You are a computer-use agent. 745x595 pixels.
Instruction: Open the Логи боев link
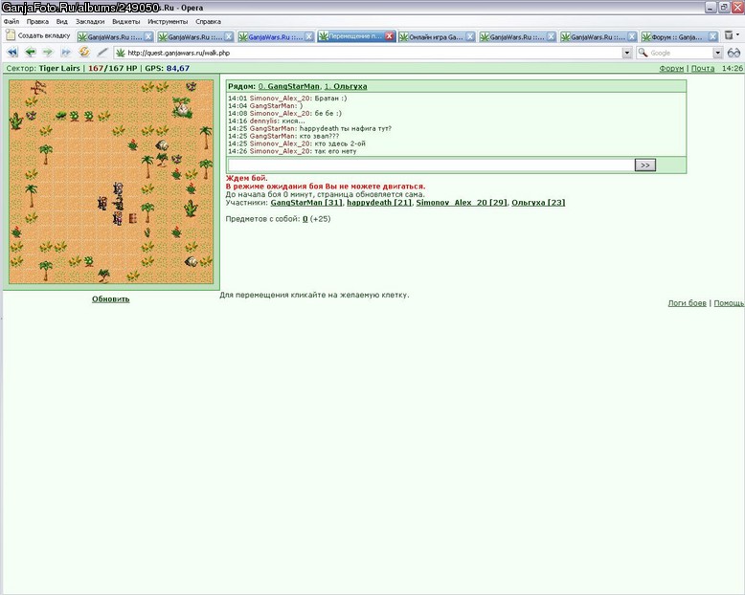[687, 303]
